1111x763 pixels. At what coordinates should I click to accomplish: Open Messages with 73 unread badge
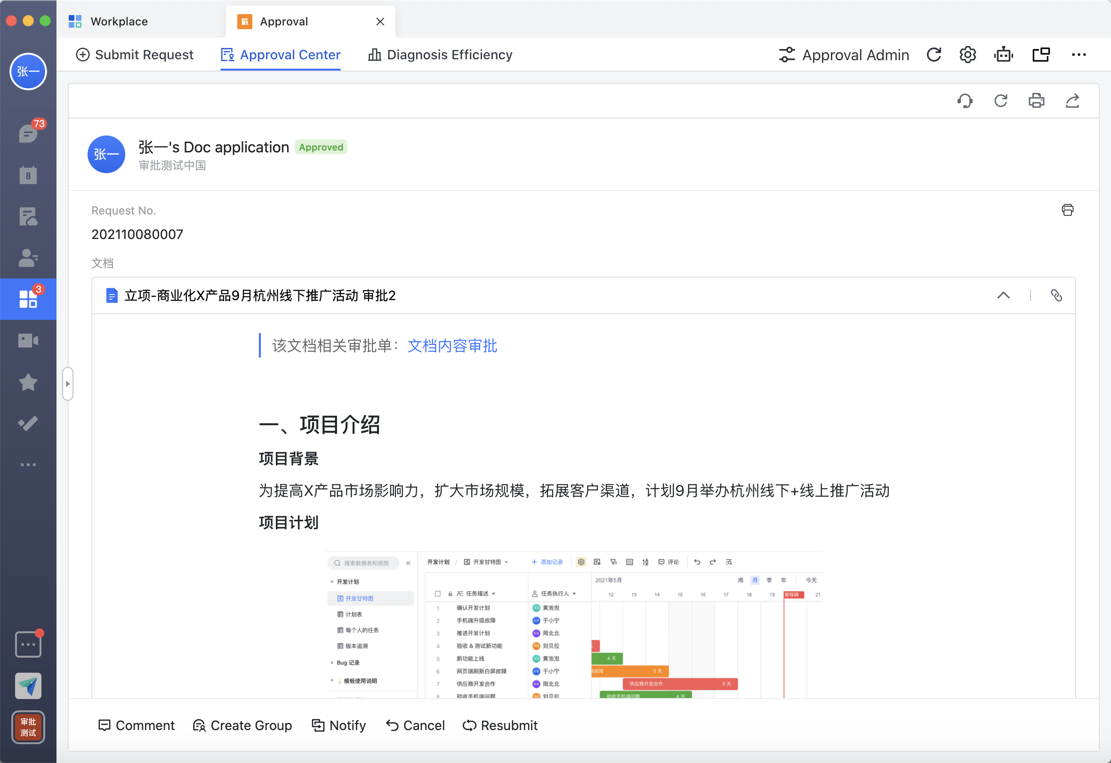click(28, 133)
